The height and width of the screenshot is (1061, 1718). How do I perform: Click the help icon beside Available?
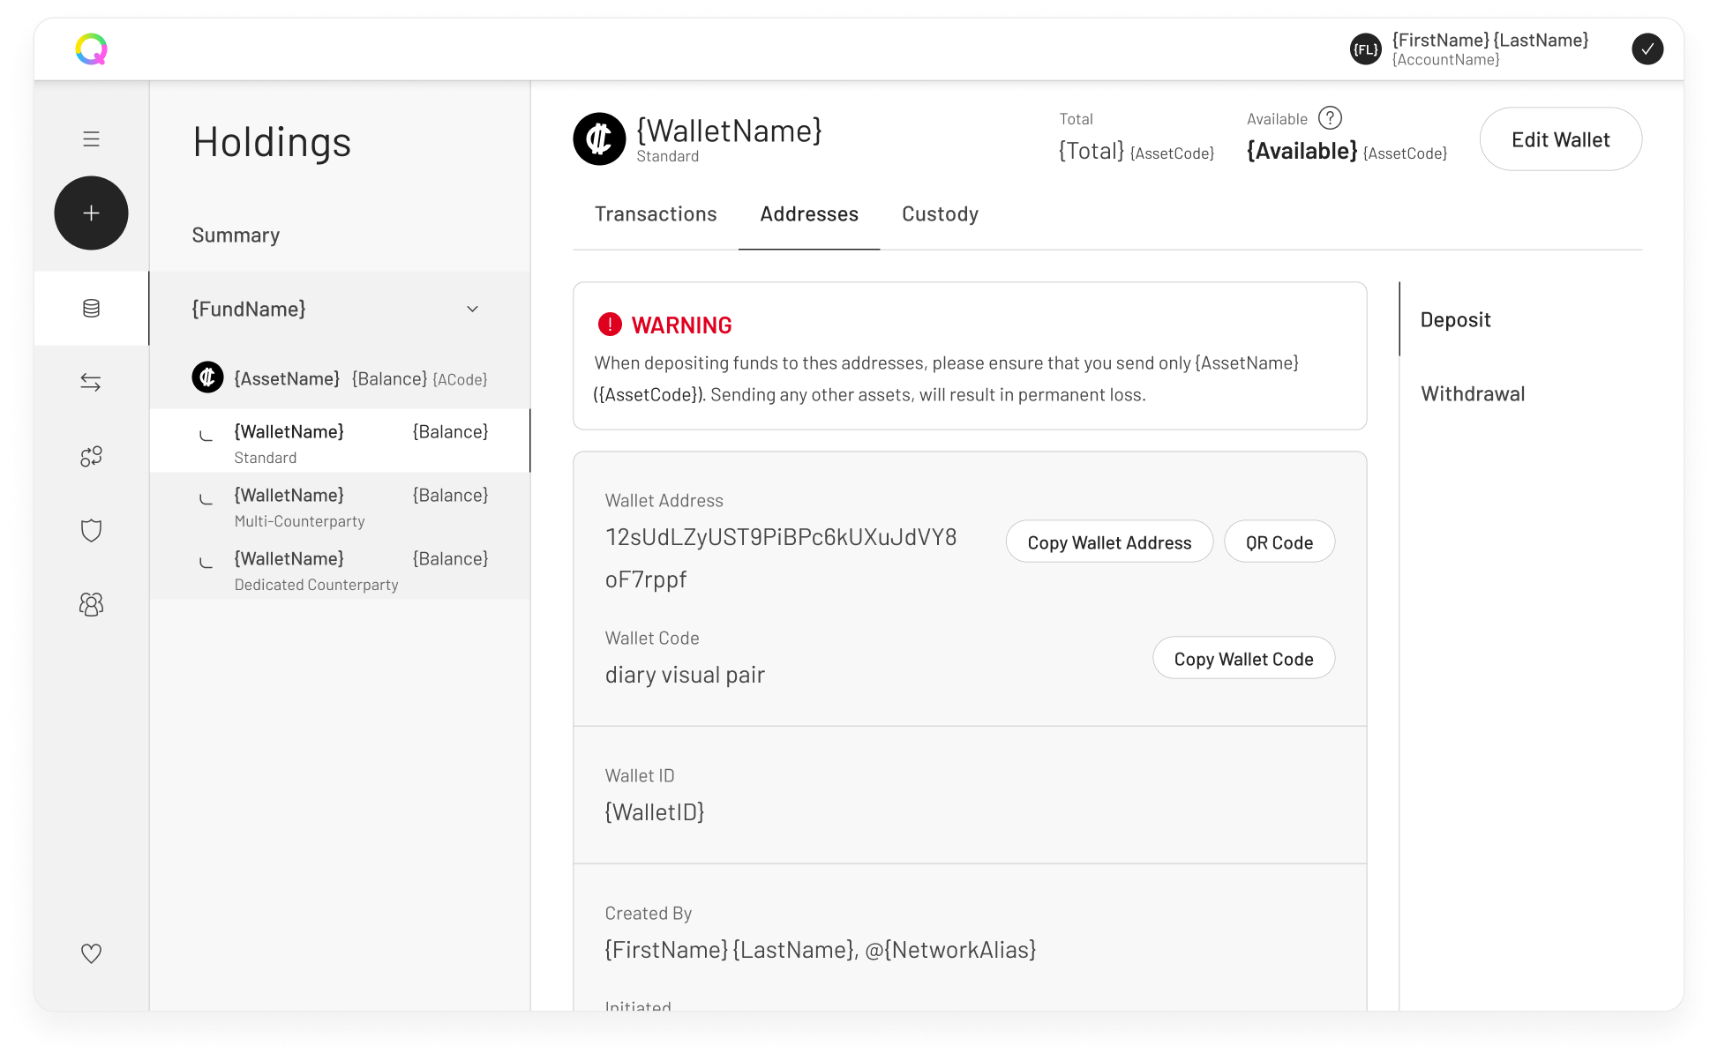1330,118
